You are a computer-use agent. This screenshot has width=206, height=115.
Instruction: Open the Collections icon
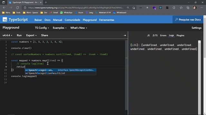(x=188, y=8)
